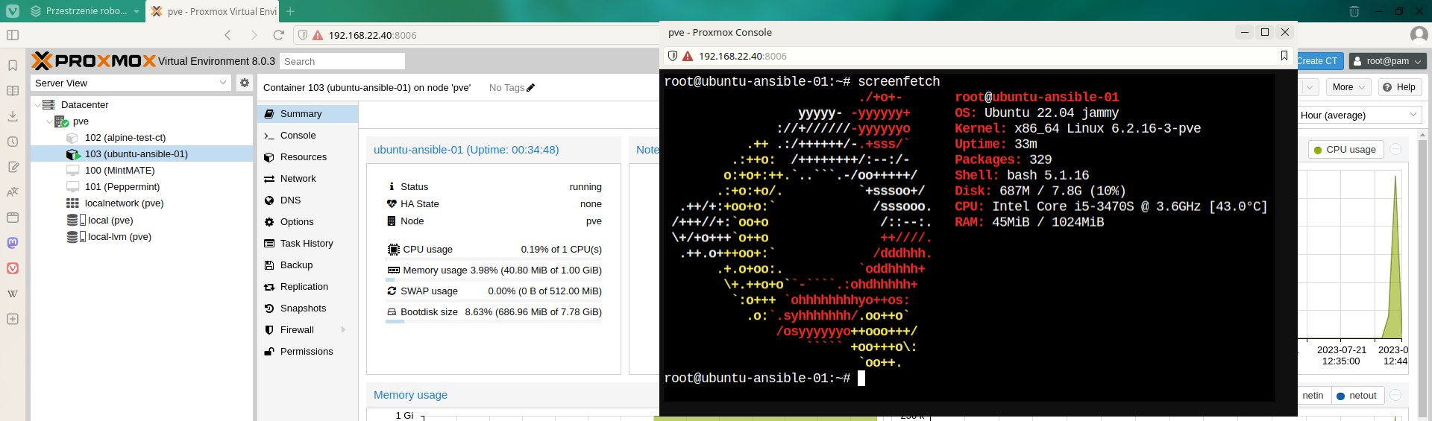Click inside the console terminal prompt
The height and width of the screenshot is (421, 1432).
click(x=861, y=379)
